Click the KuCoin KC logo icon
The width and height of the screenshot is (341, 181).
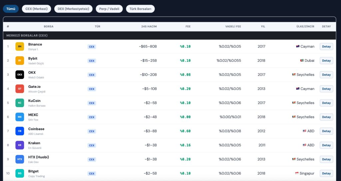(x=20, y=103)
